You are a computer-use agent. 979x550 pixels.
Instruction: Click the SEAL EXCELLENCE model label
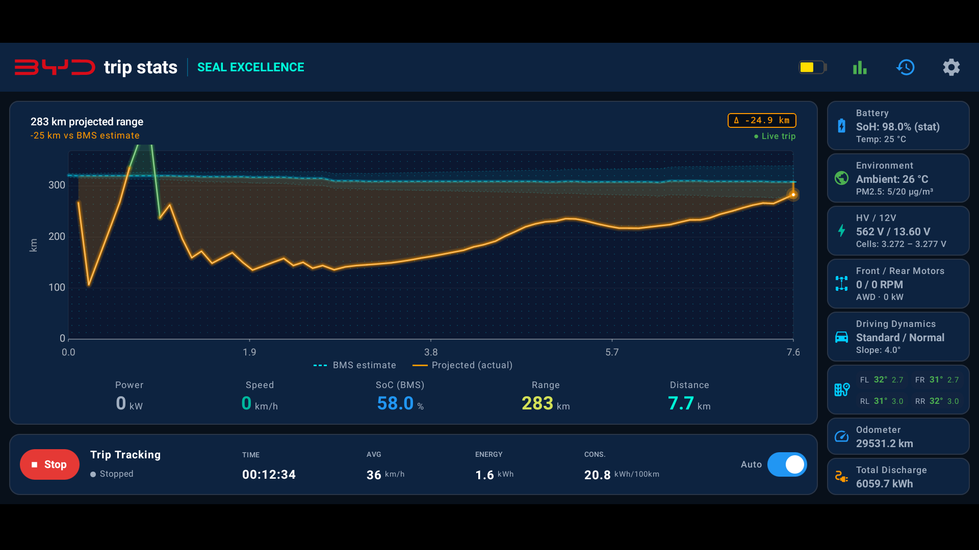[250, 67]
